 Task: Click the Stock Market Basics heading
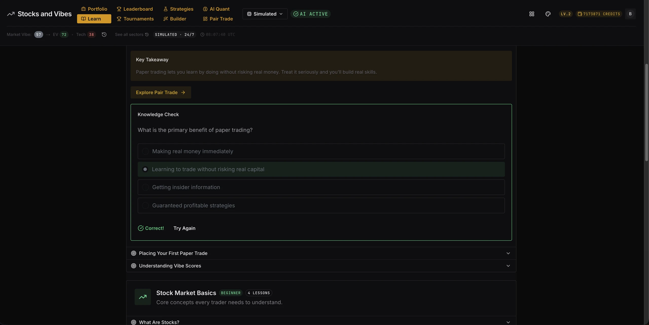(x=186, y=293)
